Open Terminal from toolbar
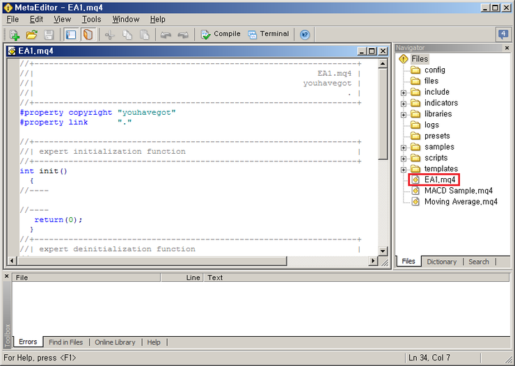Screen dimensions: 515x366 pos(269,34)
